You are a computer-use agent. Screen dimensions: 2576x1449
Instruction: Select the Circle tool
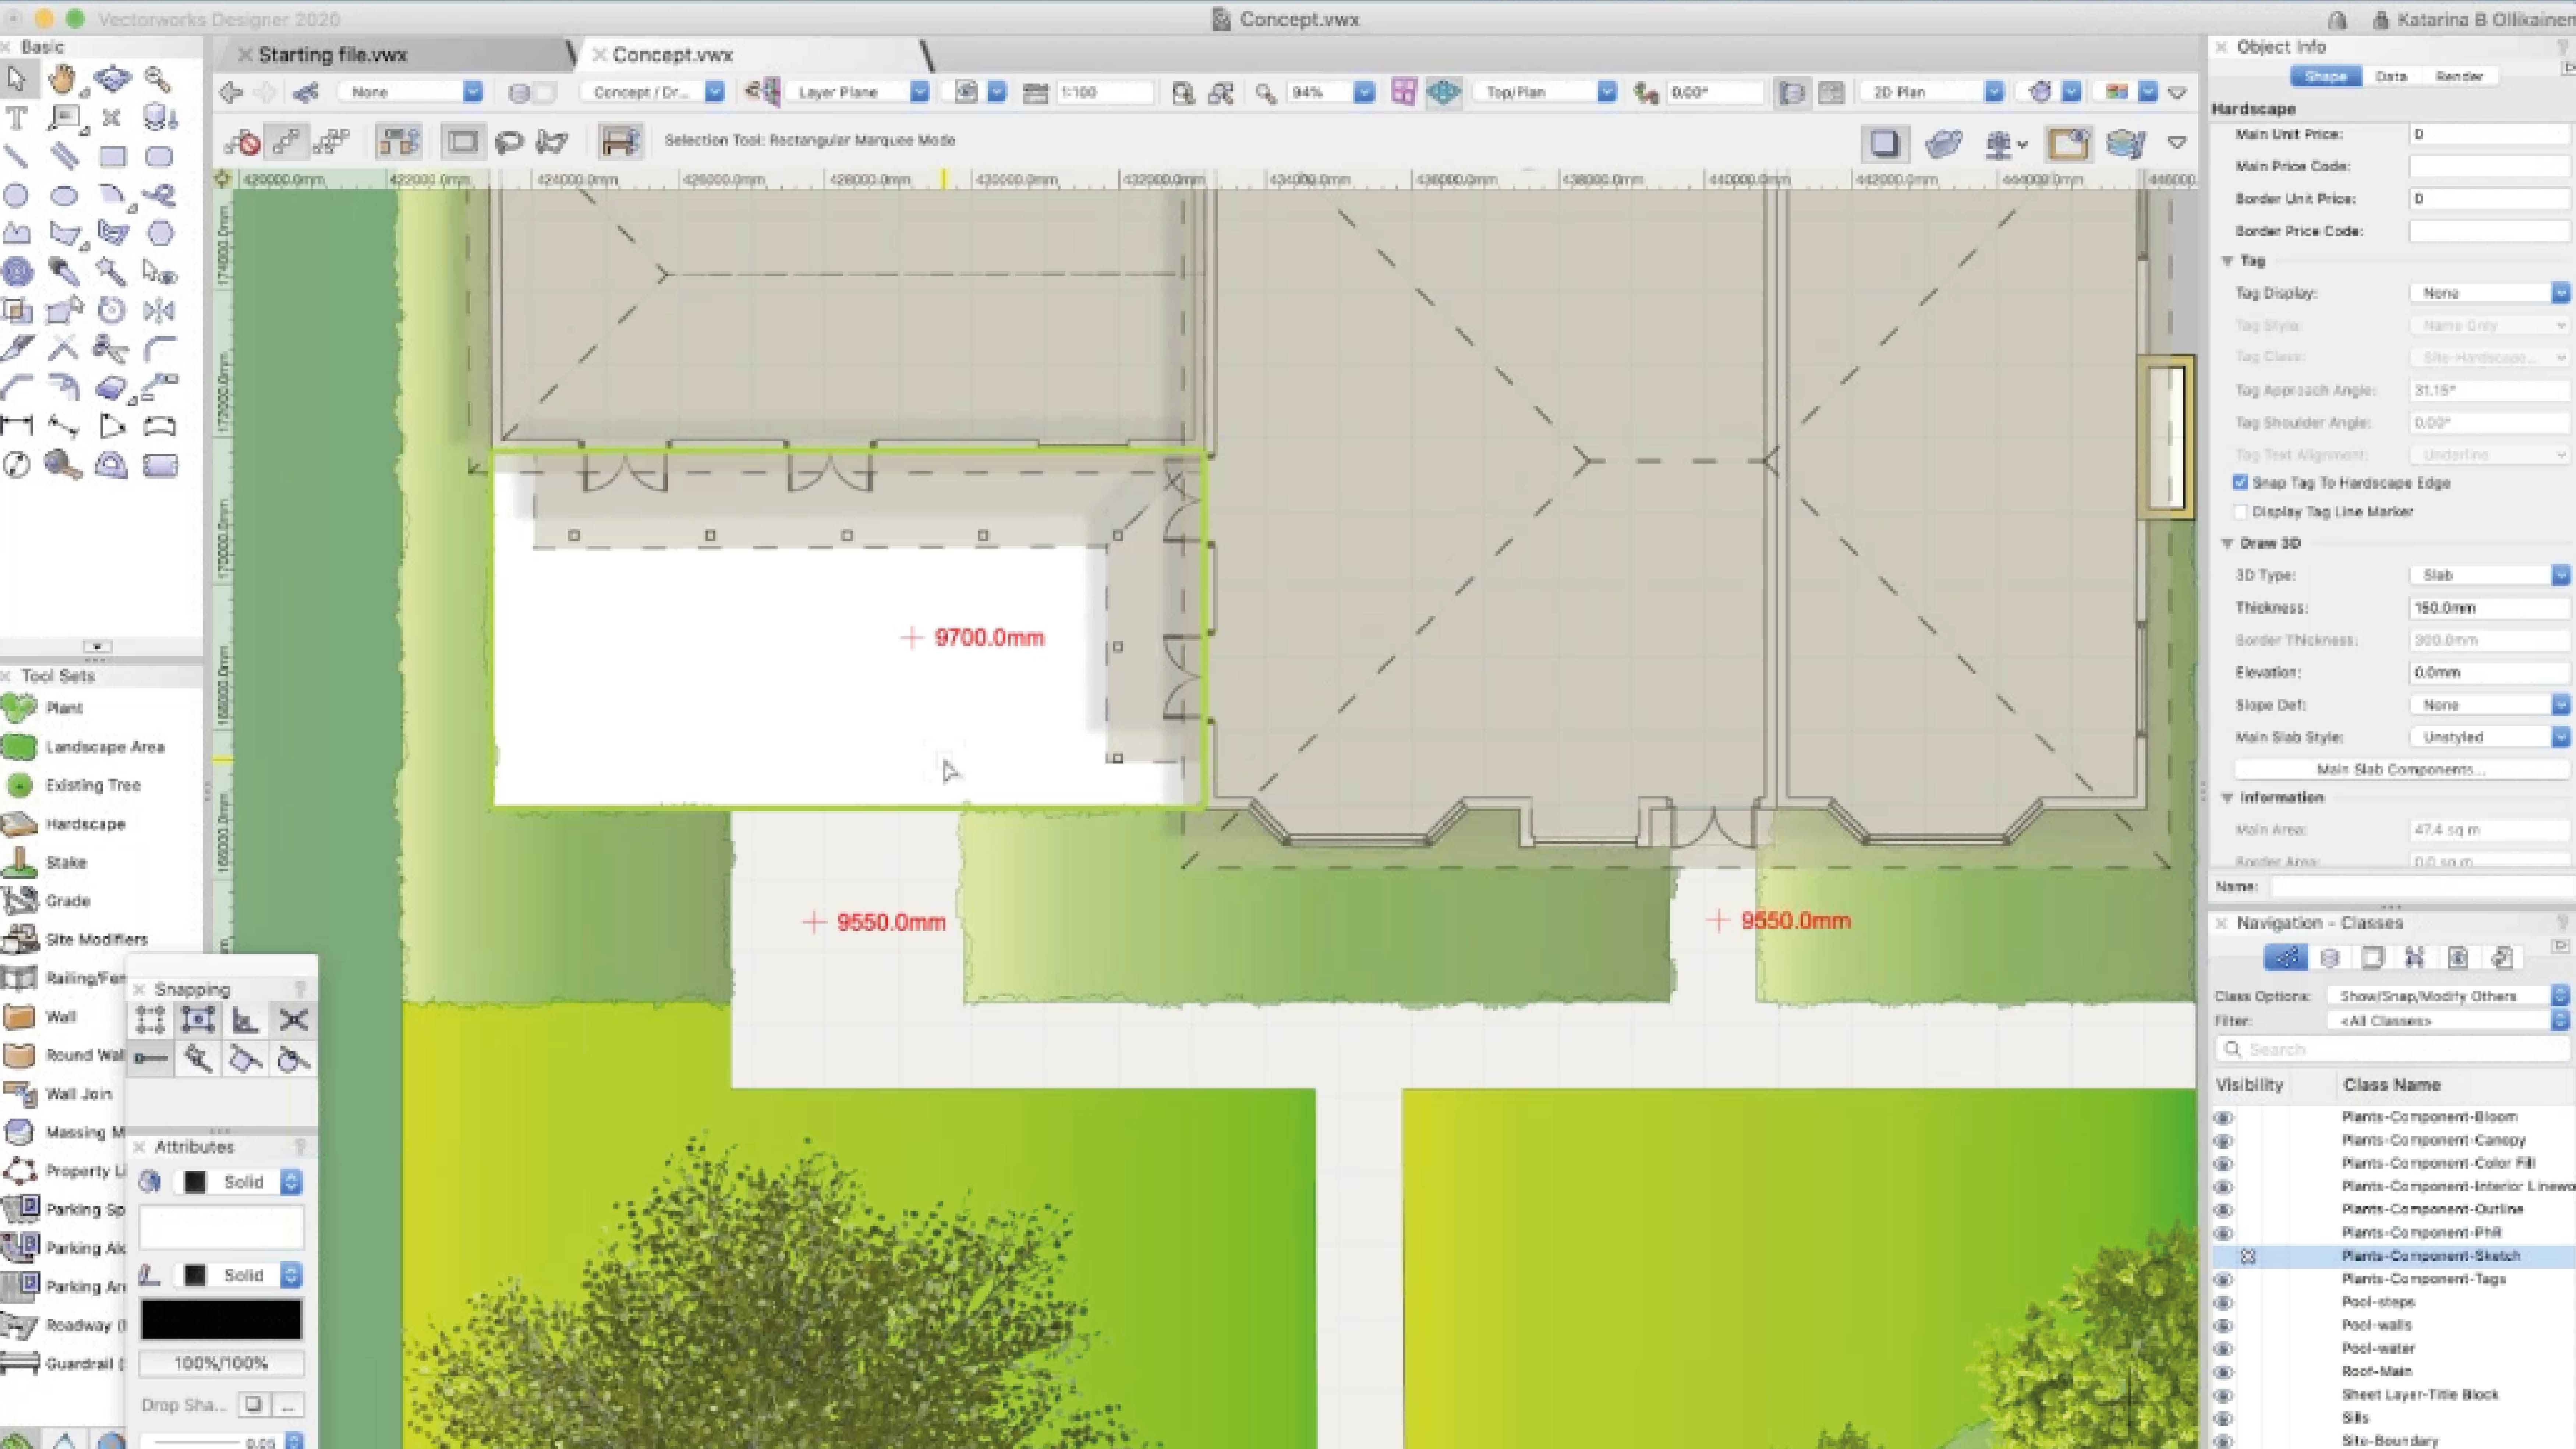[16, 195]
